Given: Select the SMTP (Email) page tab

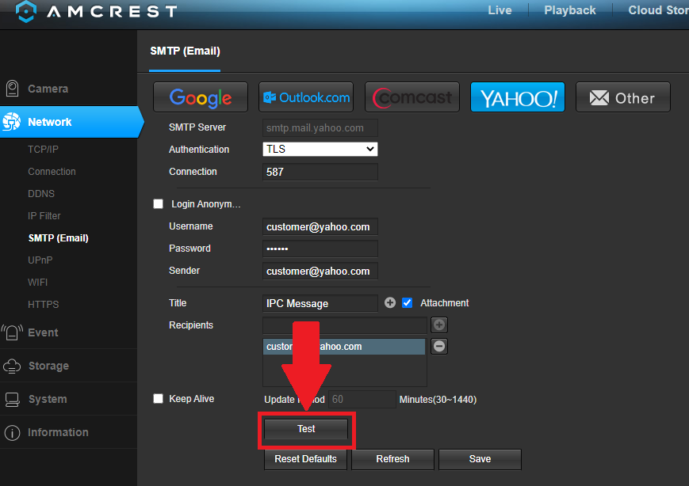Looking at the screenshot, I should click(185, 51).
